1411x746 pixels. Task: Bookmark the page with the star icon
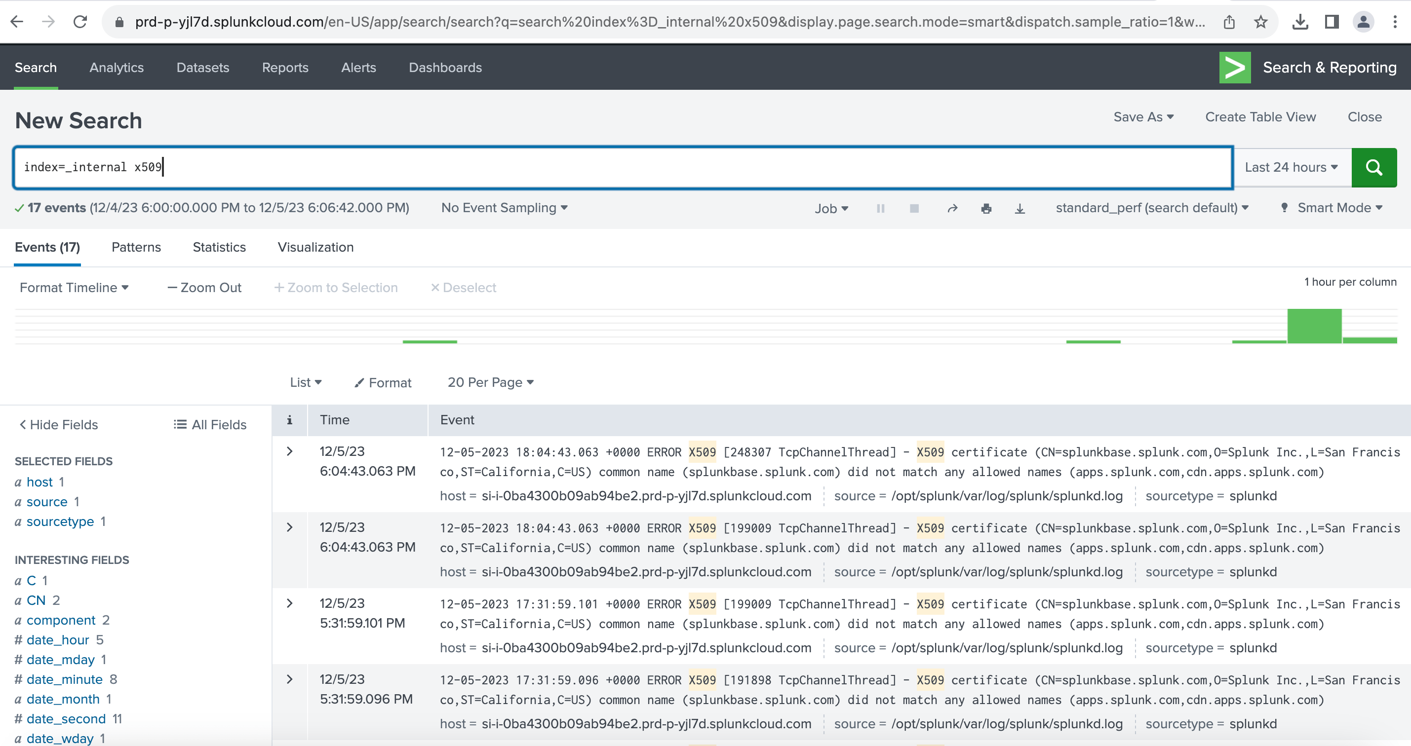[1261, 21]
